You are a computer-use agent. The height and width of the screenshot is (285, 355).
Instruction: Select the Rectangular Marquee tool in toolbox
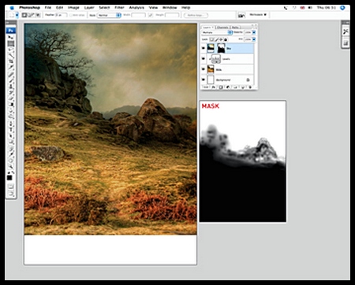[x=11, y=43]
